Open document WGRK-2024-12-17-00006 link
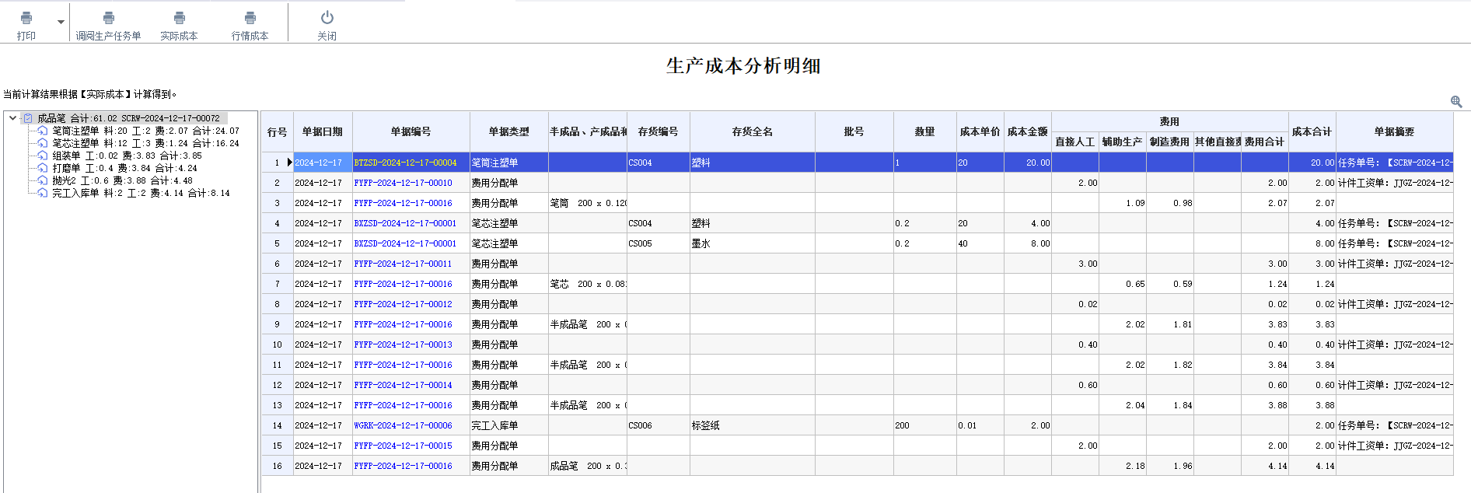 (x=403, y=425)
